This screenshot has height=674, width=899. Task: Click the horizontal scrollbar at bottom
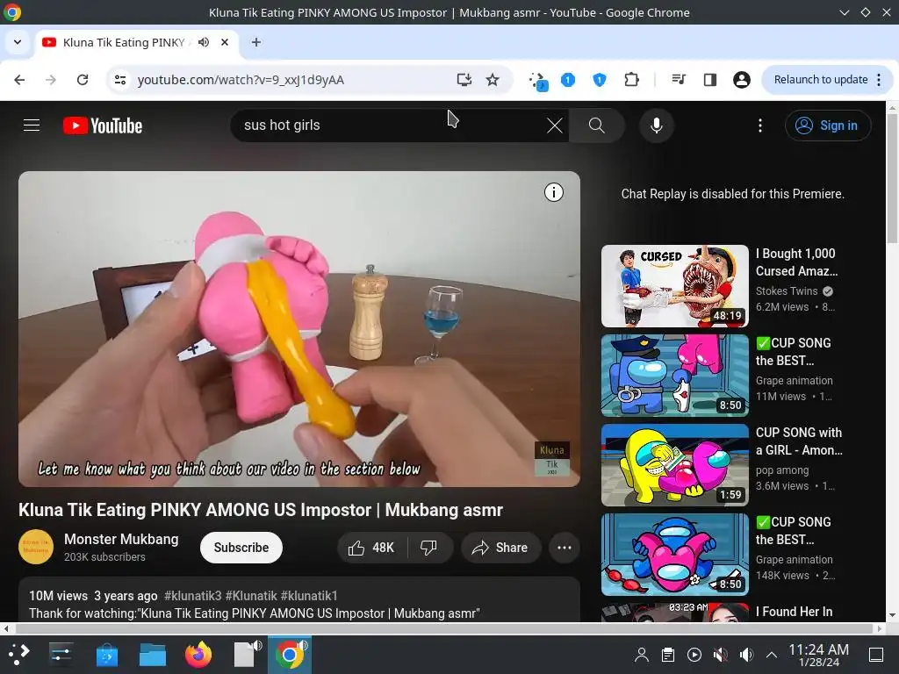point(442,628)
